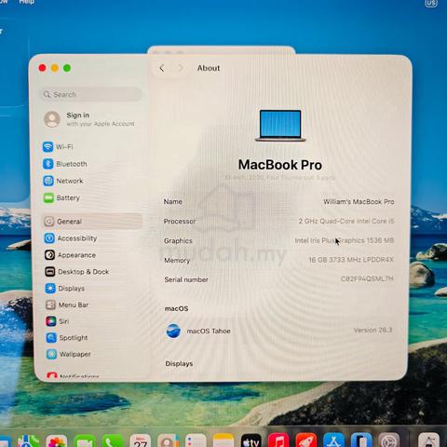Click the Search field in sidebar
Screen dimensions: 447x447
[90, 94]
